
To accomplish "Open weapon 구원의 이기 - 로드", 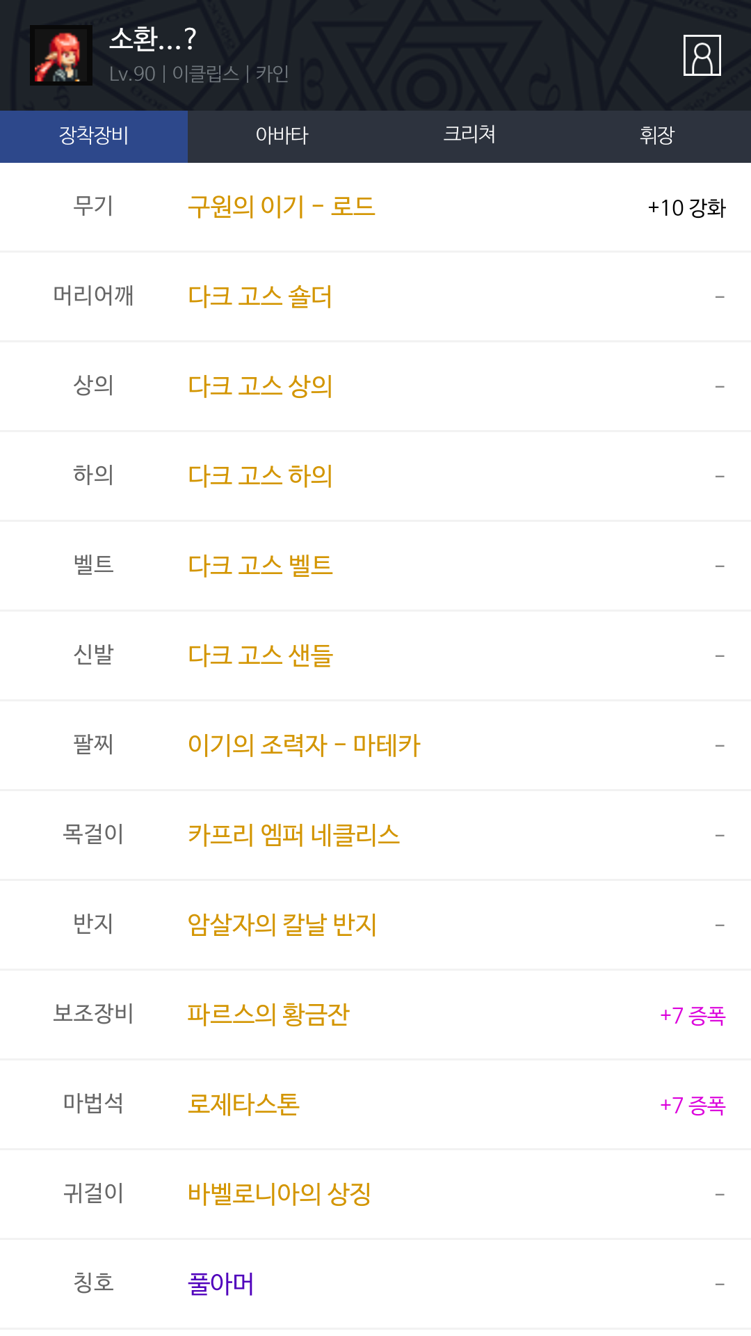I will coord(281,207).
